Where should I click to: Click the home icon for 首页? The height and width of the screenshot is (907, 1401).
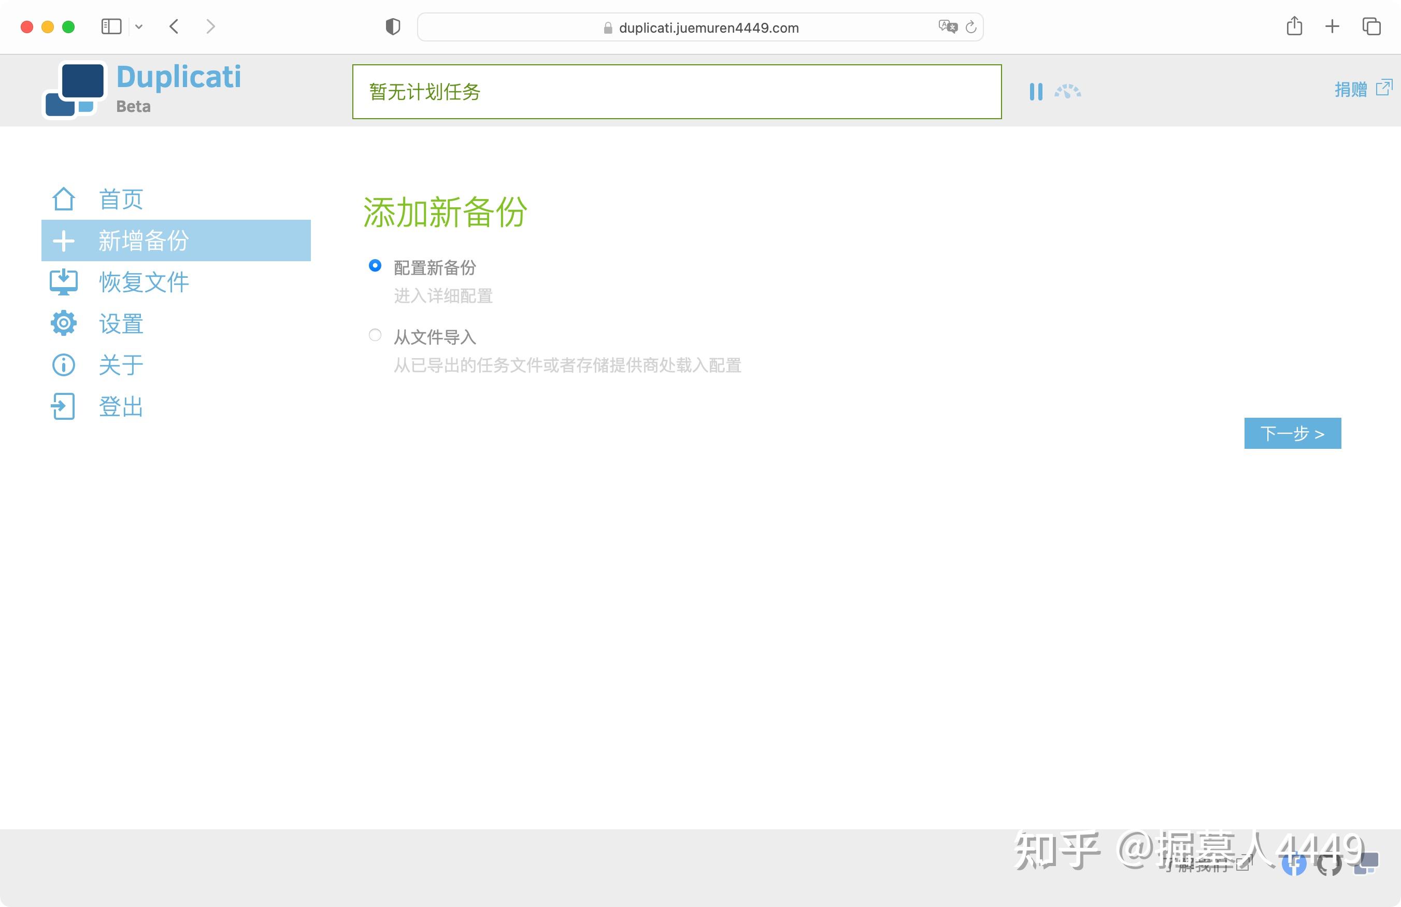[63, 199]
